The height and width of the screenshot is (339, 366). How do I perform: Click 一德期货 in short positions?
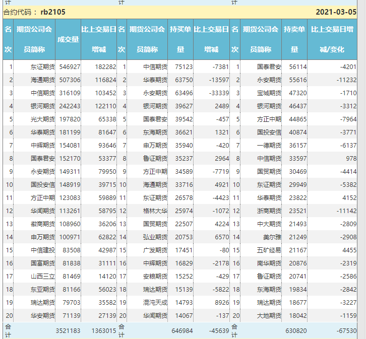(269, 145)
